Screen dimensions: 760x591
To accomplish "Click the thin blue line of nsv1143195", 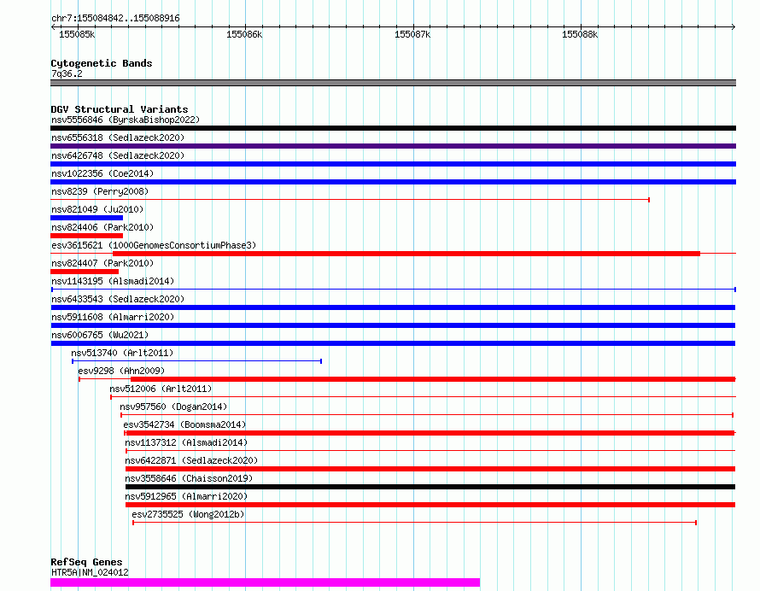I will pos(394,290).
